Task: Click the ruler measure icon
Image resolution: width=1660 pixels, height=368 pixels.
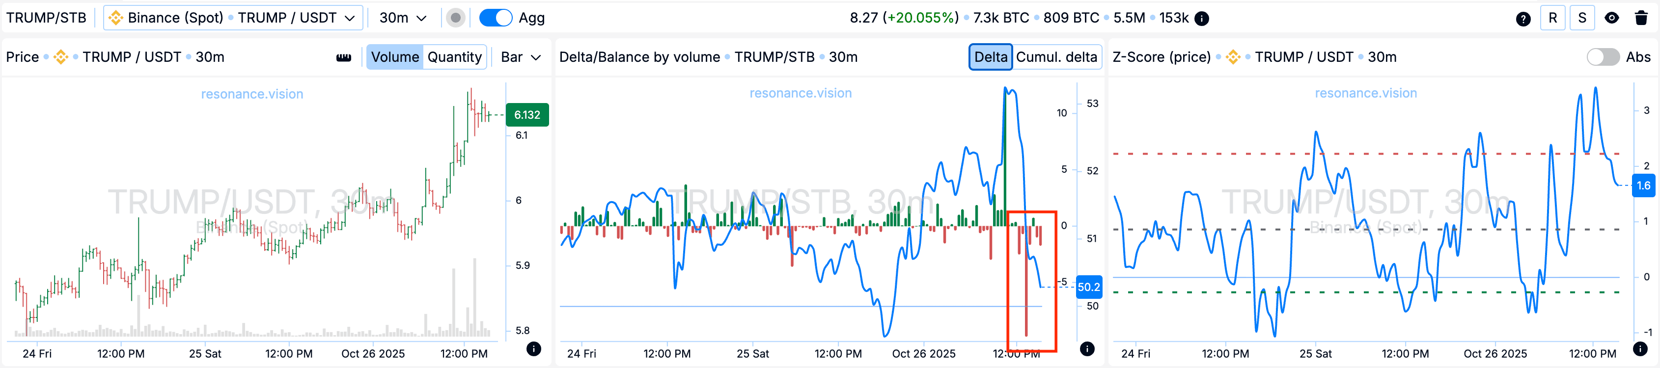Action: pos(343,57)
